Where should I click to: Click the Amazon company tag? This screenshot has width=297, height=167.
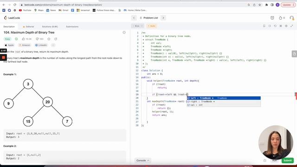coord(25,45)
